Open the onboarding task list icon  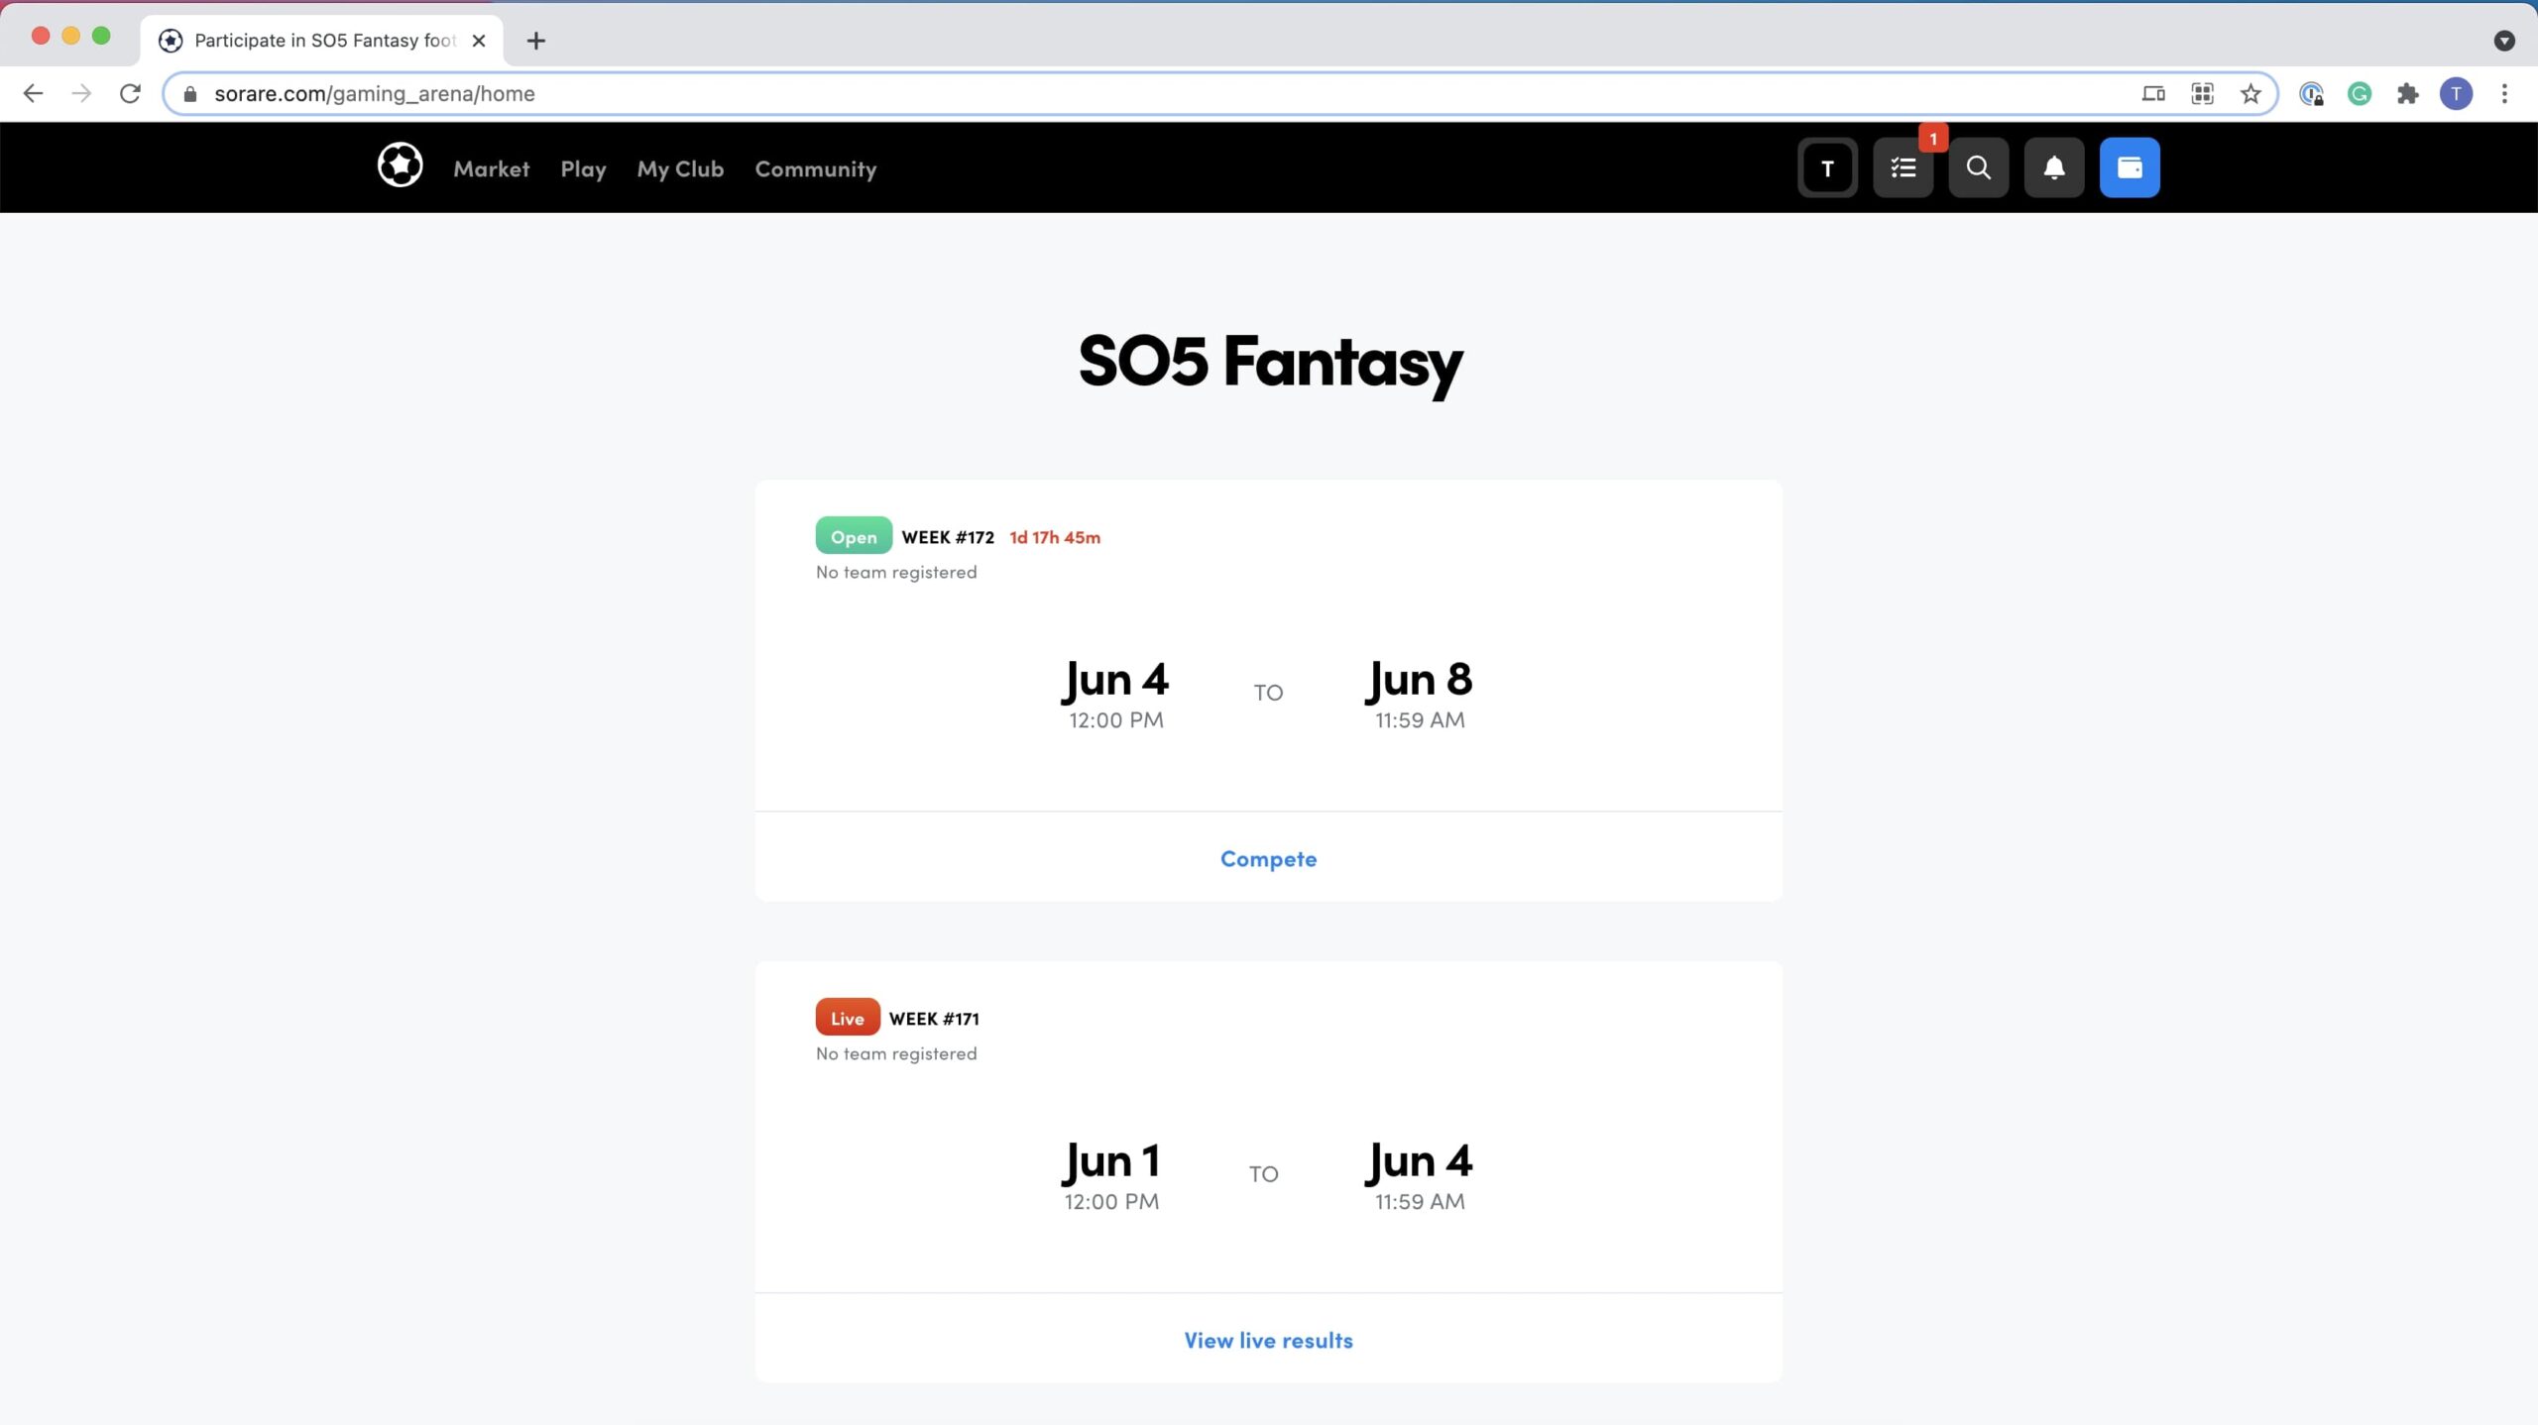pyautogui.click(x=1903, y=167)
